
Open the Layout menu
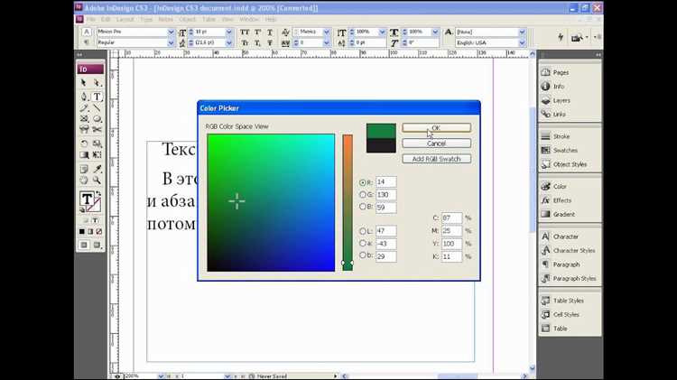coord(124,18)
